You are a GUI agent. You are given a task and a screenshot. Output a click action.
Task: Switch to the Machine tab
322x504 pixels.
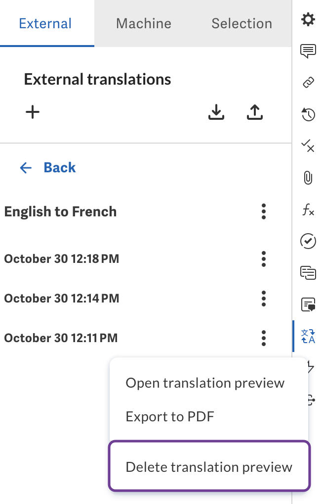[144, 23]
